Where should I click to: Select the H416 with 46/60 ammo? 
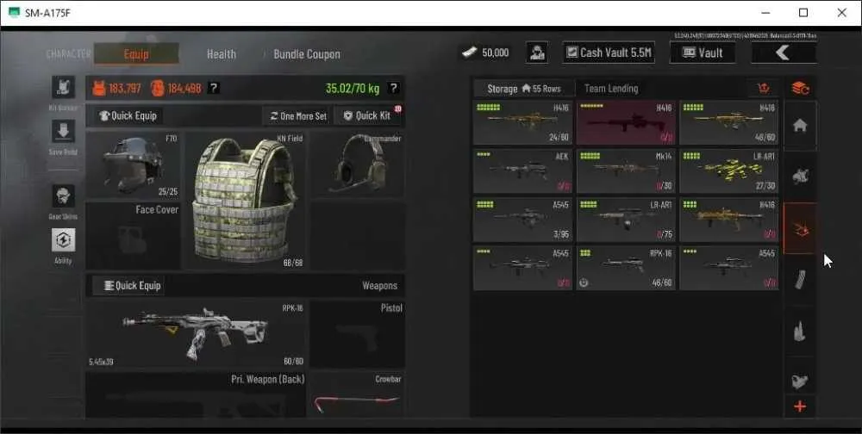point(729,123)
